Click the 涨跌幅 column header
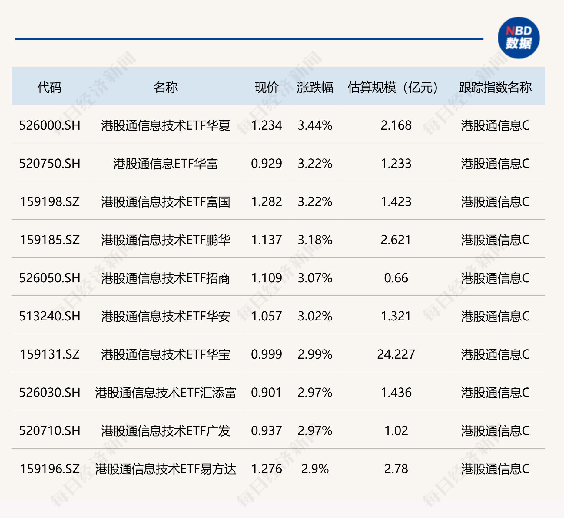 [315, 88]
